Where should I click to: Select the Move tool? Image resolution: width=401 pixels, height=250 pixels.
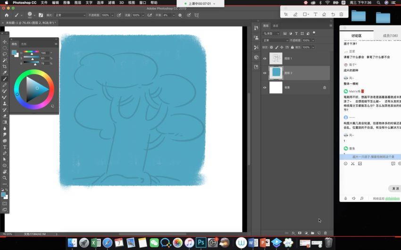[x=5, y=42]
